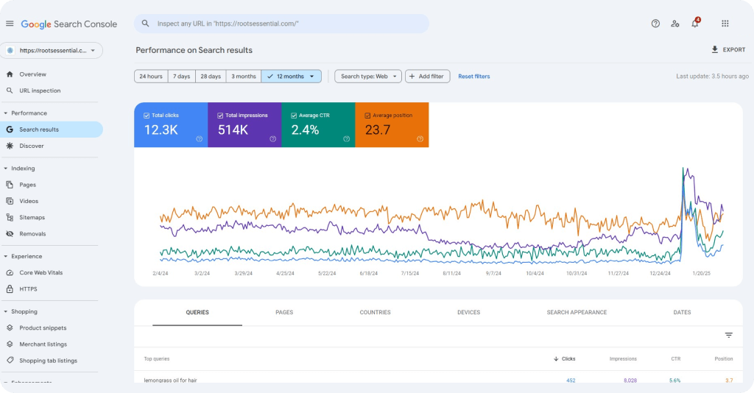Toggle the Total impressions checkbox

click(x=221, y=116)
